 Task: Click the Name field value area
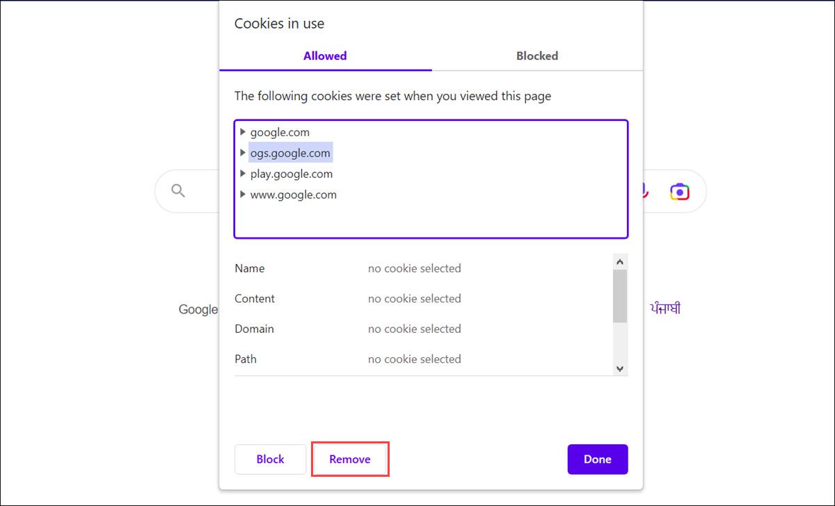coord(414,268)
